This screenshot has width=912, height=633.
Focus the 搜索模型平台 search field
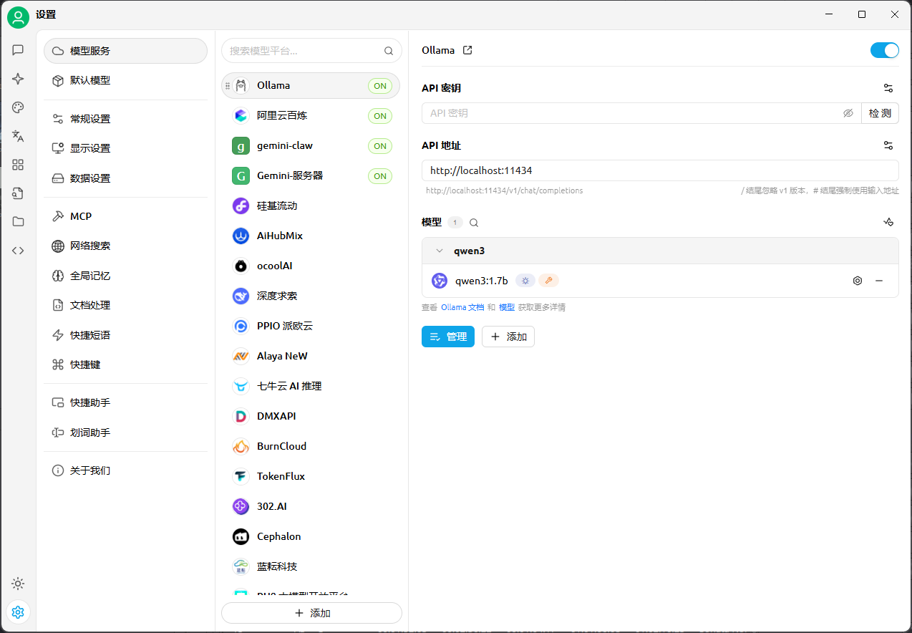click(x=311, y=51)
